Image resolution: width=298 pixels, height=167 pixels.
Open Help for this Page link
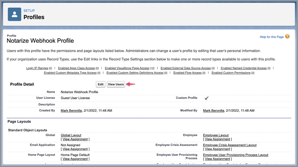tap(272, 37)
